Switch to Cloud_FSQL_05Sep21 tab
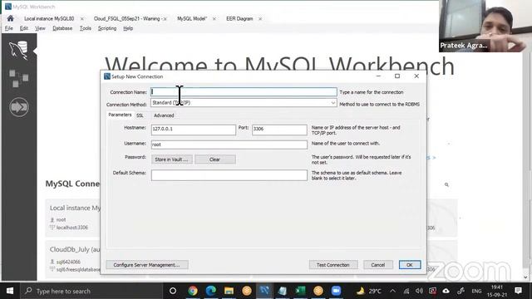This screenshot has width=532, height=299. pos(127,18)
